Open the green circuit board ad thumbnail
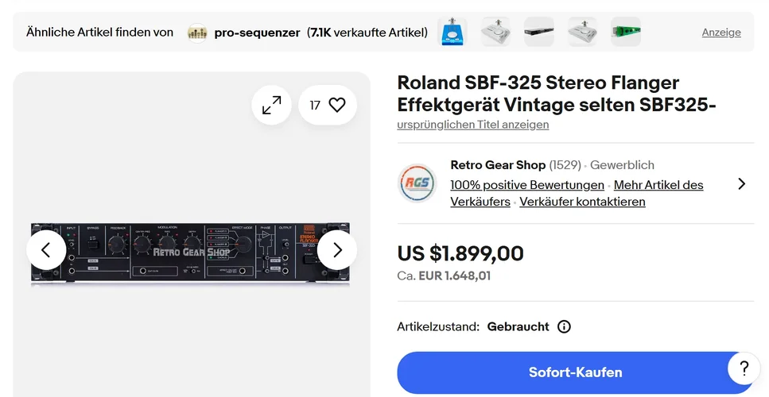The width and height of the screenshot is (769, 397). click(626, 32)
